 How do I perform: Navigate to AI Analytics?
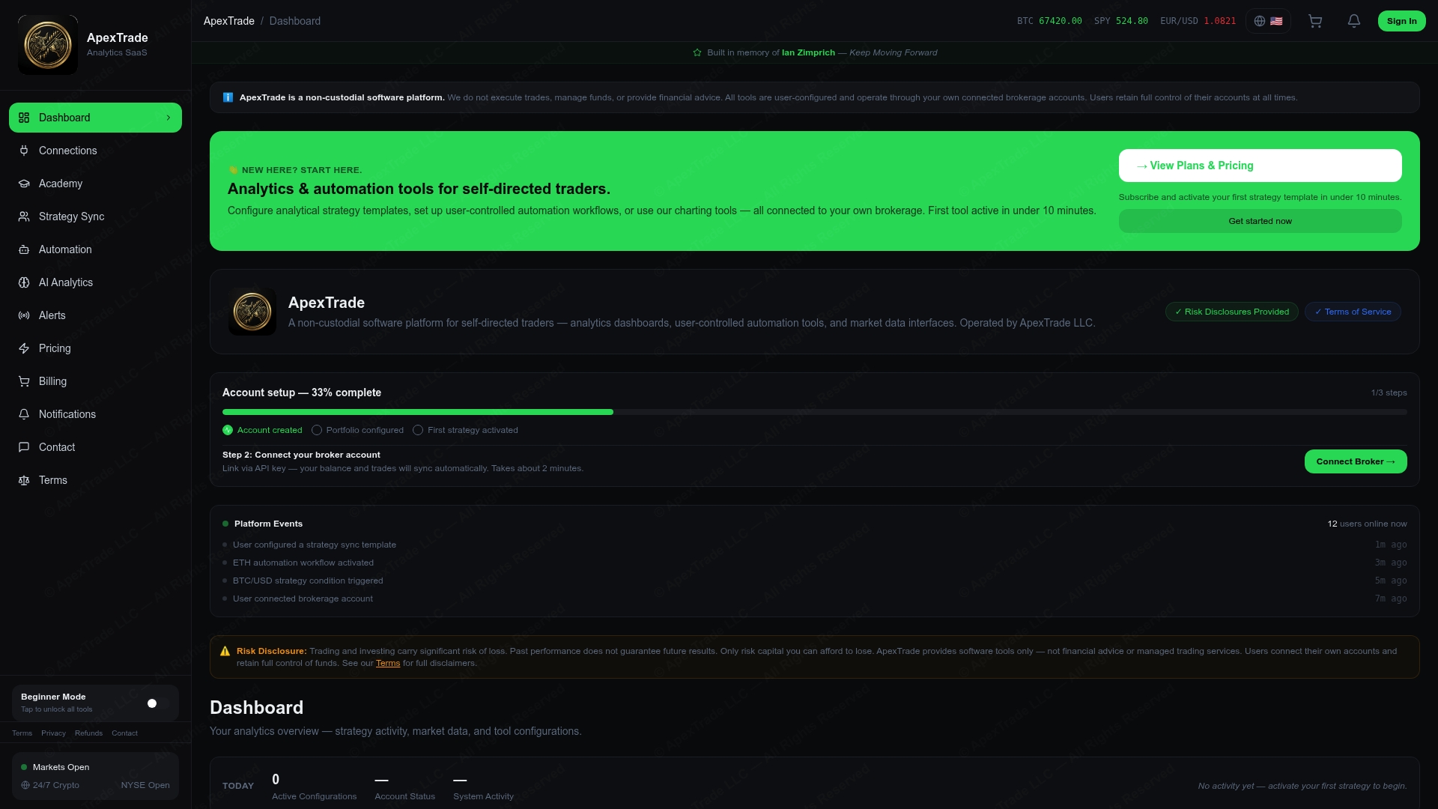coord(95,282)
